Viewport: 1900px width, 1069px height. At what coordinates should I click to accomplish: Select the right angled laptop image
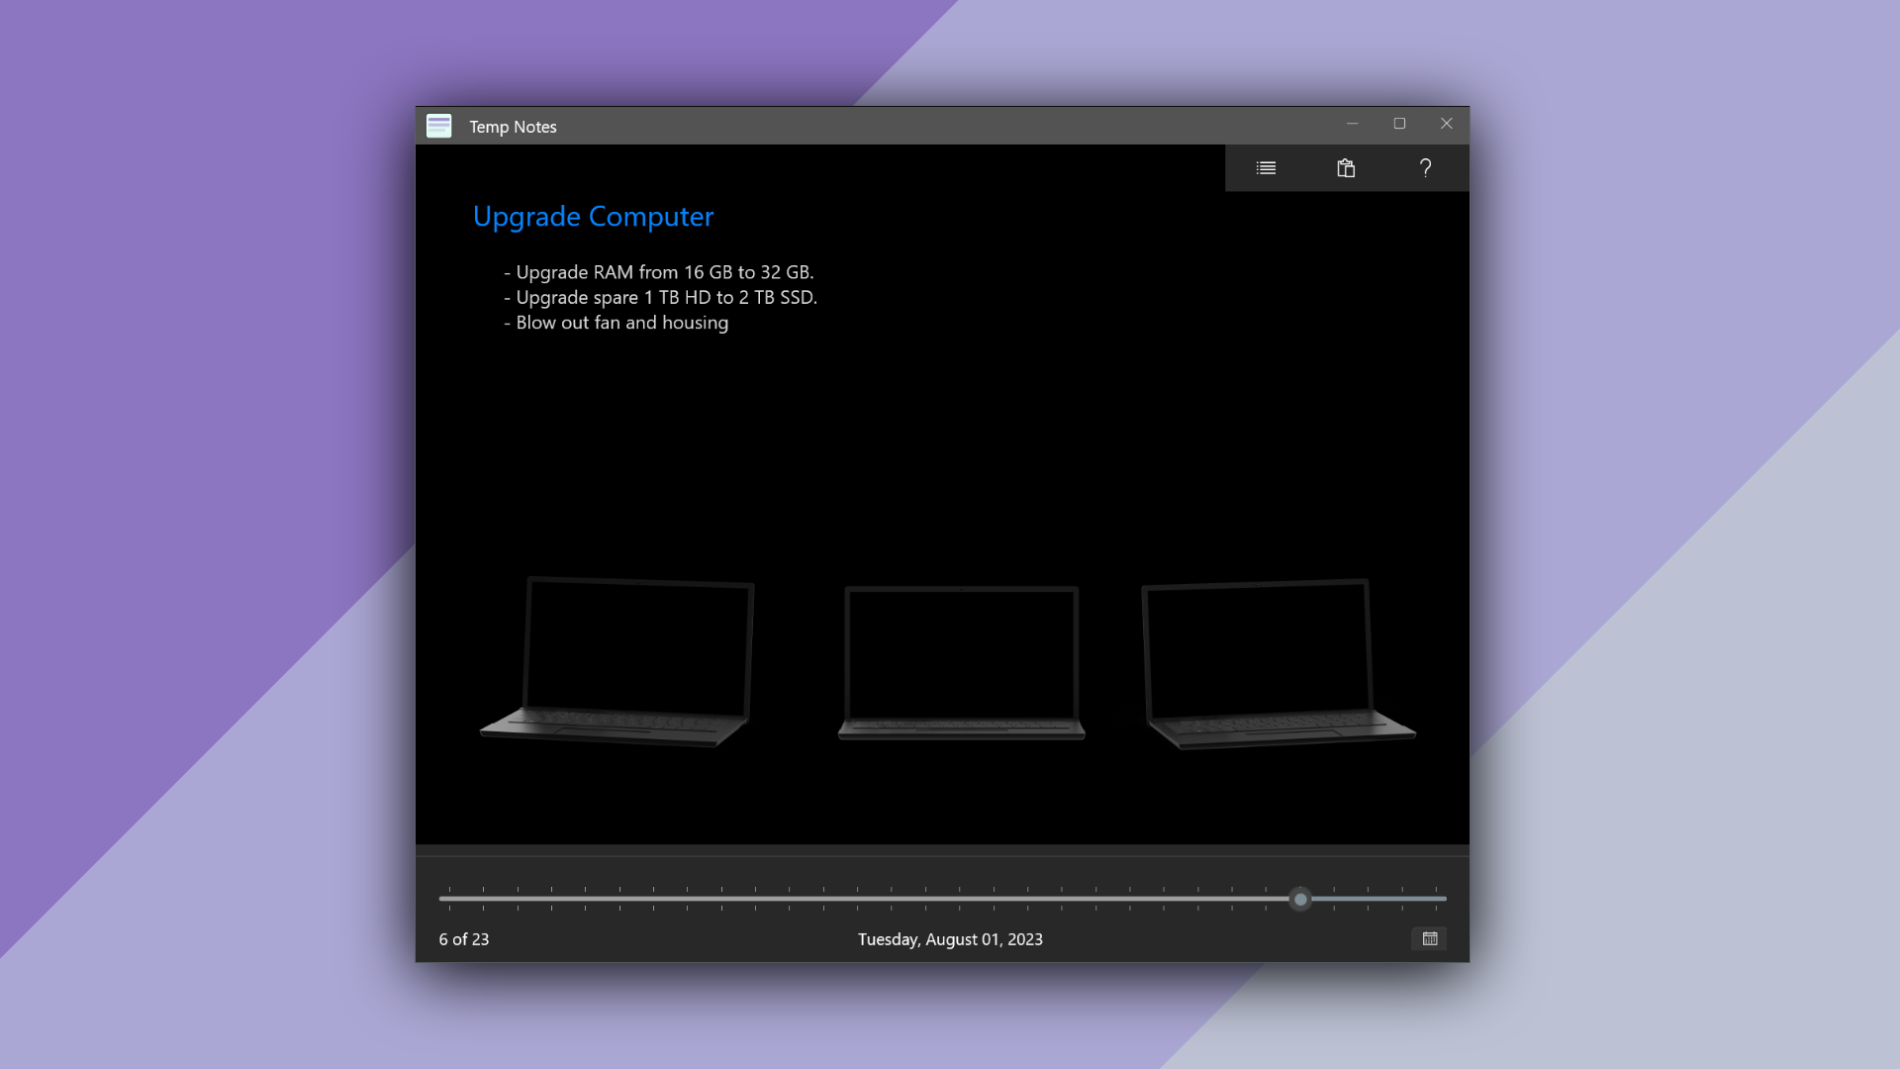point(1277,663)
